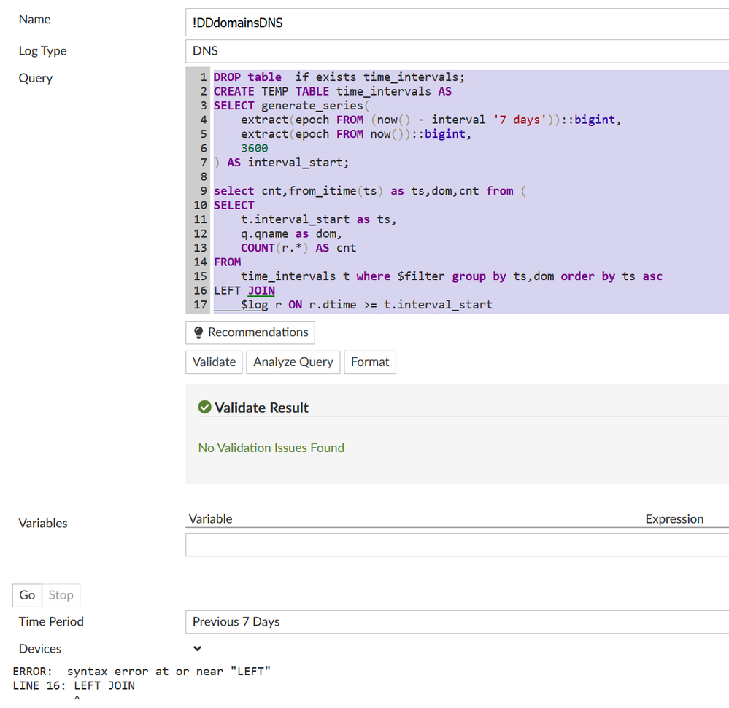Click the lightbulb icon on Recommendations
729x708 pixels.
[x=198, y=332]
